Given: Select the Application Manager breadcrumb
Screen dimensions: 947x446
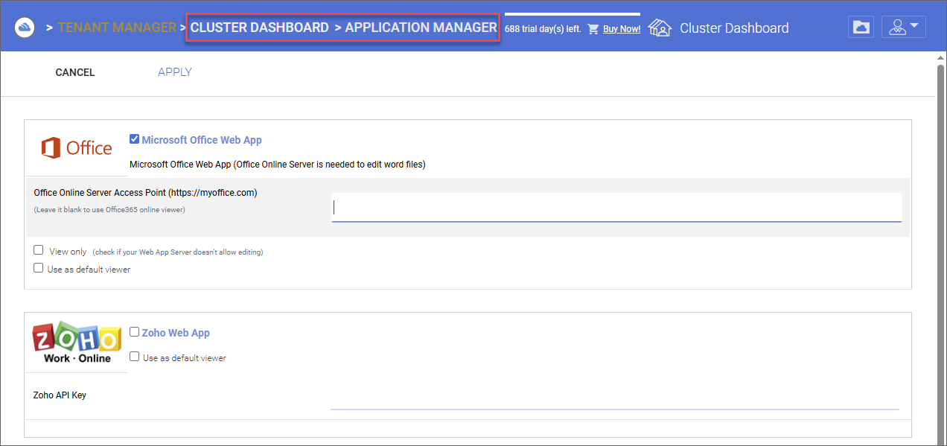Looking at the screenshot, I should [x=421, y=28].
